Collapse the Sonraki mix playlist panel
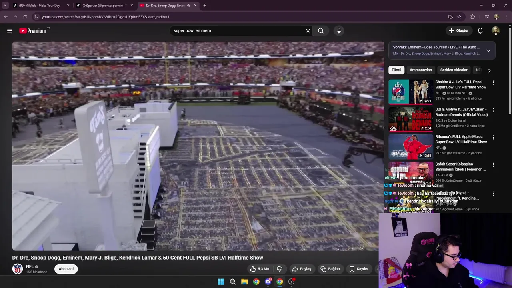Viewport: 512px width, 288px height. tap(488, 50)
